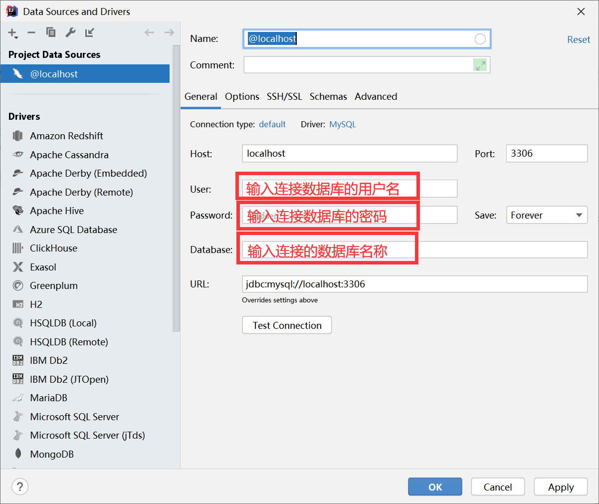Switch to the General tab

coord(201,96)
